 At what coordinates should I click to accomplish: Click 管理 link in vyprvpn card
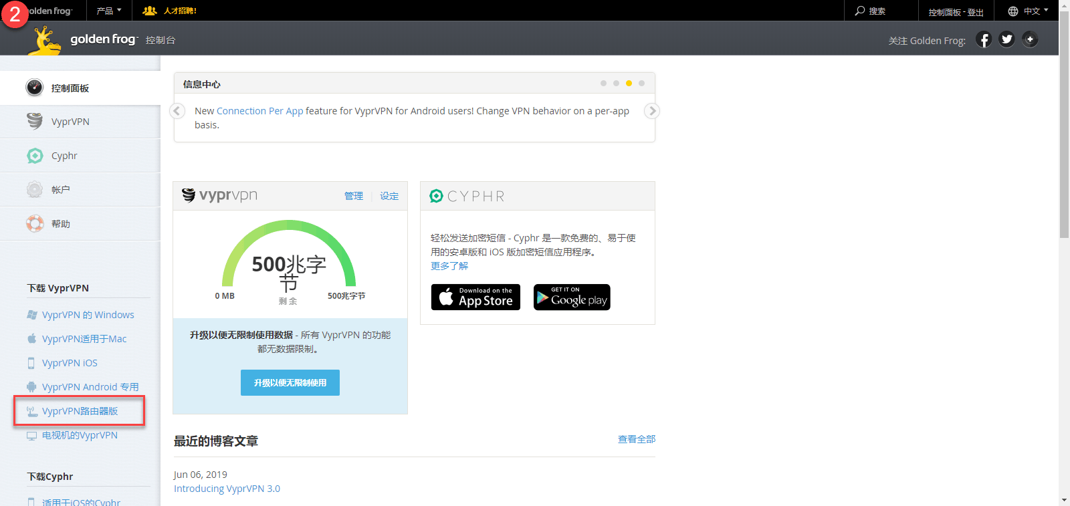click(354, 196)
